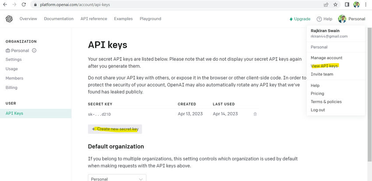Open Members in the sidebar
The width and height of the screenshot is (372, 181).
14,78
